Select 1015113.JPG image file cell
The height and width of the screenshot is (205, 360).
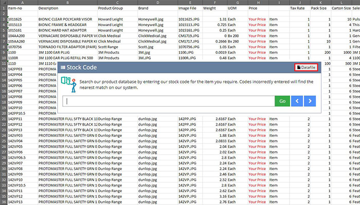(x=190, y=25)
